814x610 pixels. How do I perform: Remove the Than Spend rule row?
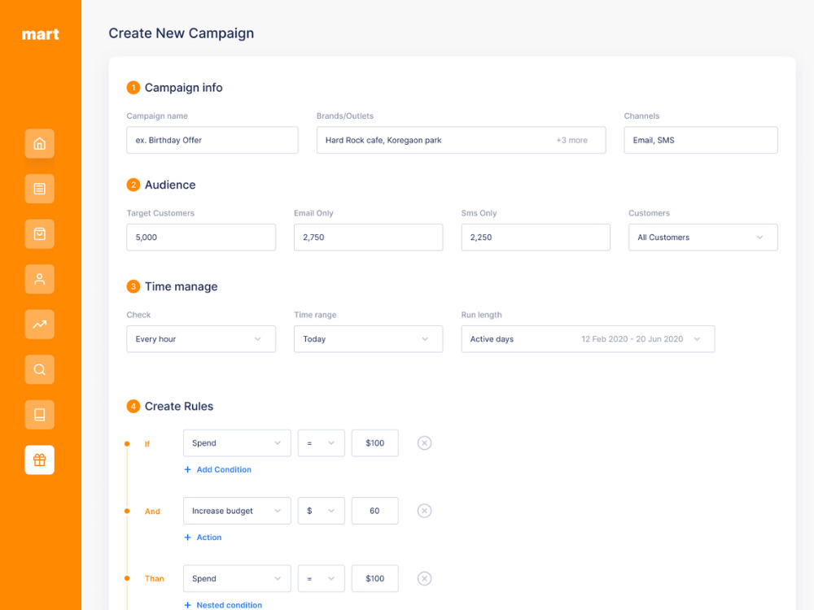coord(424,578)
